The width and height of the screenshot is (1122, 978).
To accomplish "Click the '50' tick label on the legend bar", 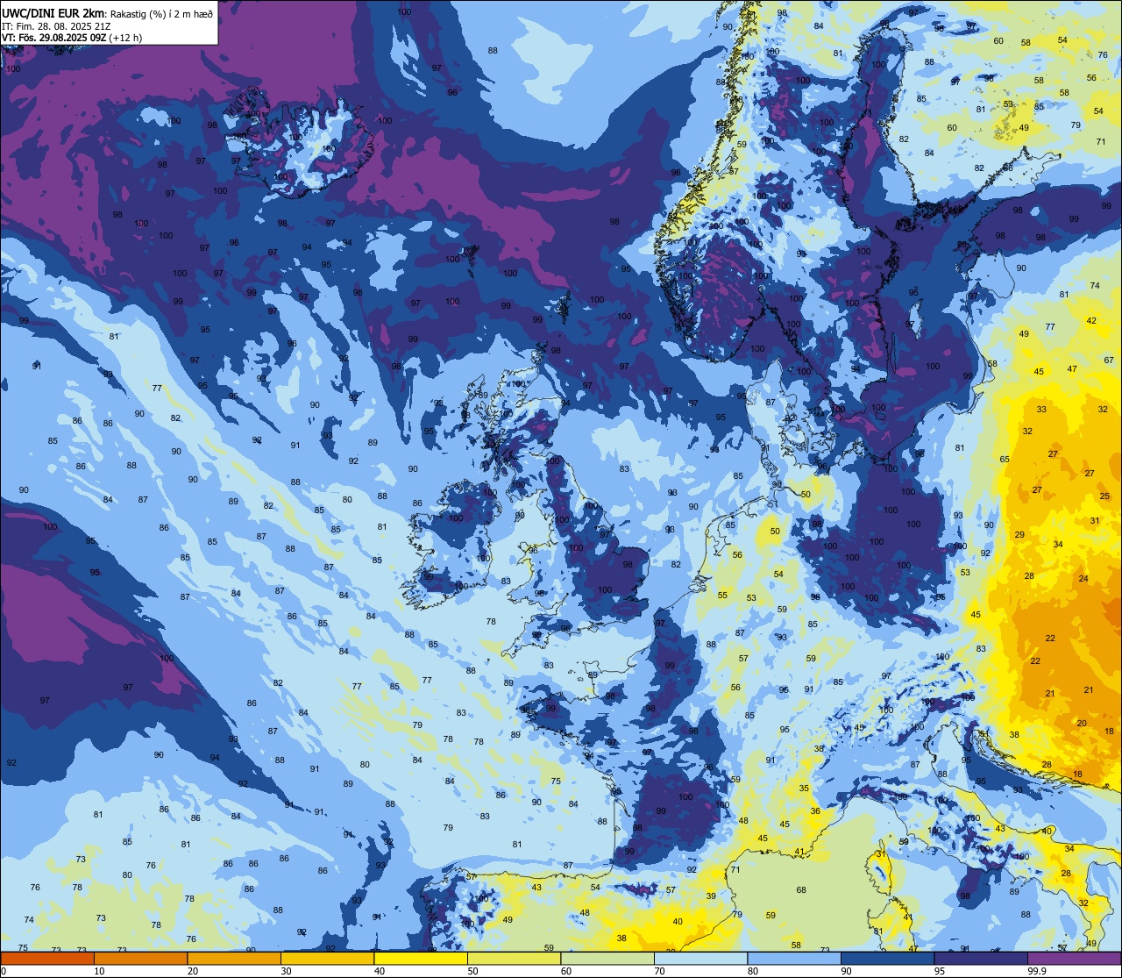I will [x=472, y=971].
